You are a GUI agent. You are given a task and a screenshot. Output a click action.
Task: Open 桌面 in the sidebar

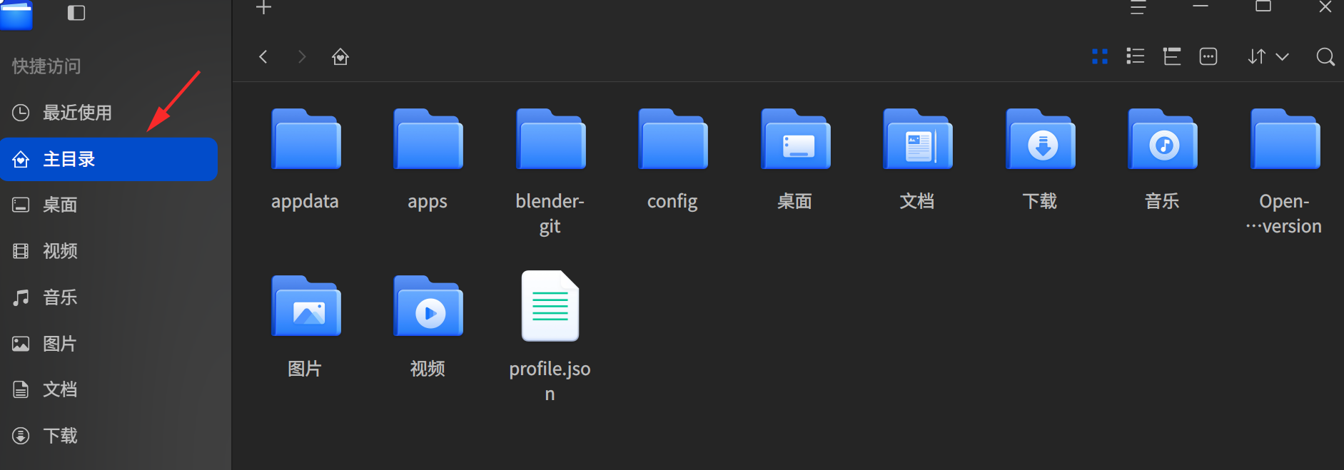coord(109,205)
